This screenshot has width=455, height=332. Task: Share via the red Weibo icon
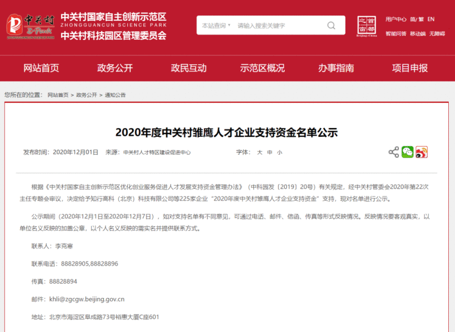(422, 152)
